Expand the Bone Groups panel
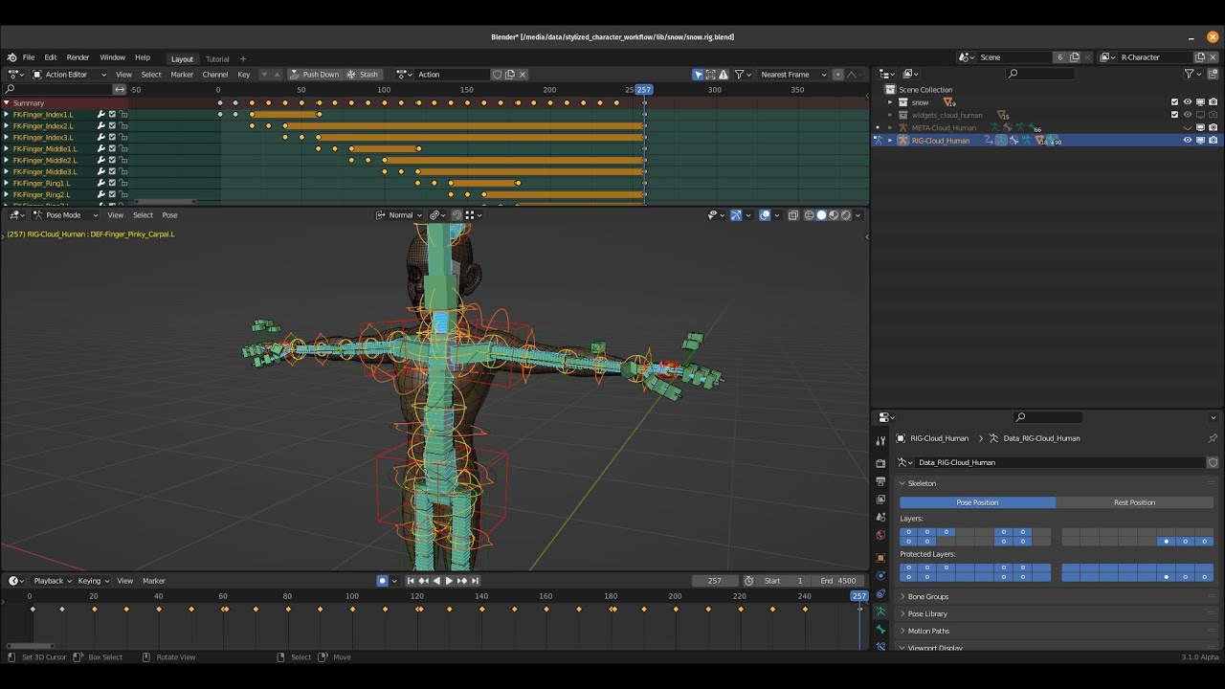Screen dimensions: 1225x689 point(927,597)
